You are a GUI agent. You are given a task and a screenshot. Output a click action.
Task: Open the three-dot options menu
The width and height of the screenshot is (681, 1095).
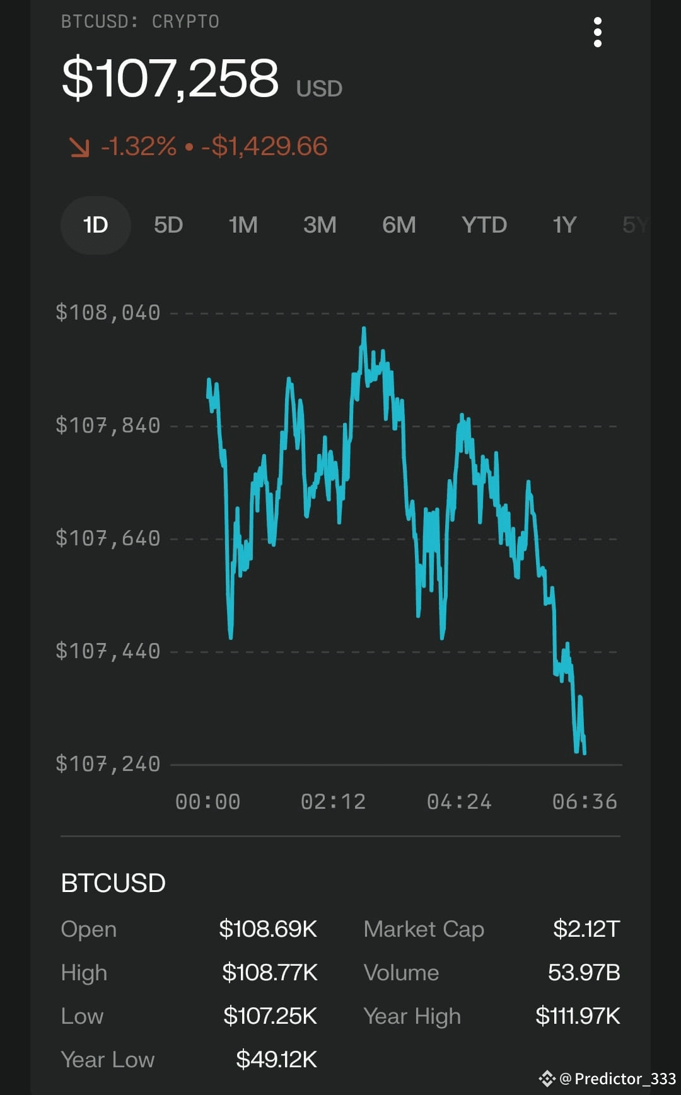tap(597, 32)
